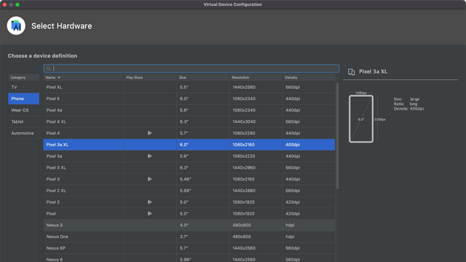Screen dimensions: 466x262
Task: Select the Pixel 5 device row
Action: click(x=189, y=99)
